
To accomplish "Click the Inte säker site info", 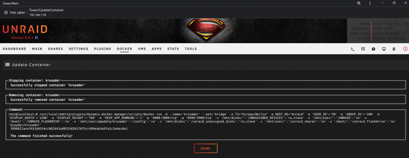I will (x=15, y=13).
